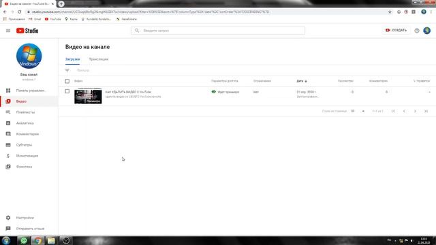This screenshot has width=436, height=245.
Task: Open the Windows Start button
Action: [6, 240]
